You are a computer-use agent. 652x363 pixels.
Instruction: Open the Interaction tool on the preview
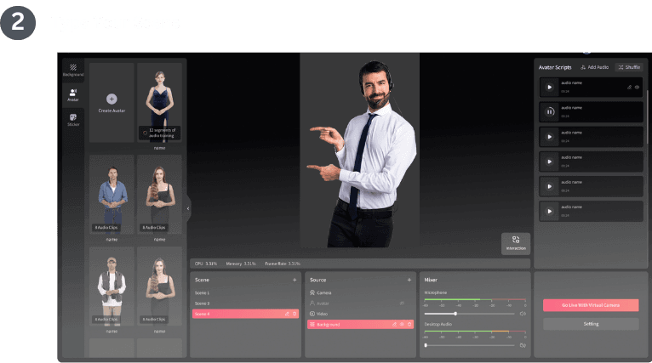pyautogui.click(x=515, y=243)
